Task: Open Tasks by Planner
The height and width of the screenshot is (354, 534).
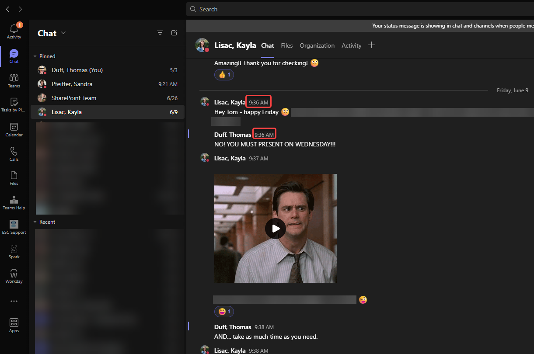Action: 14,105
